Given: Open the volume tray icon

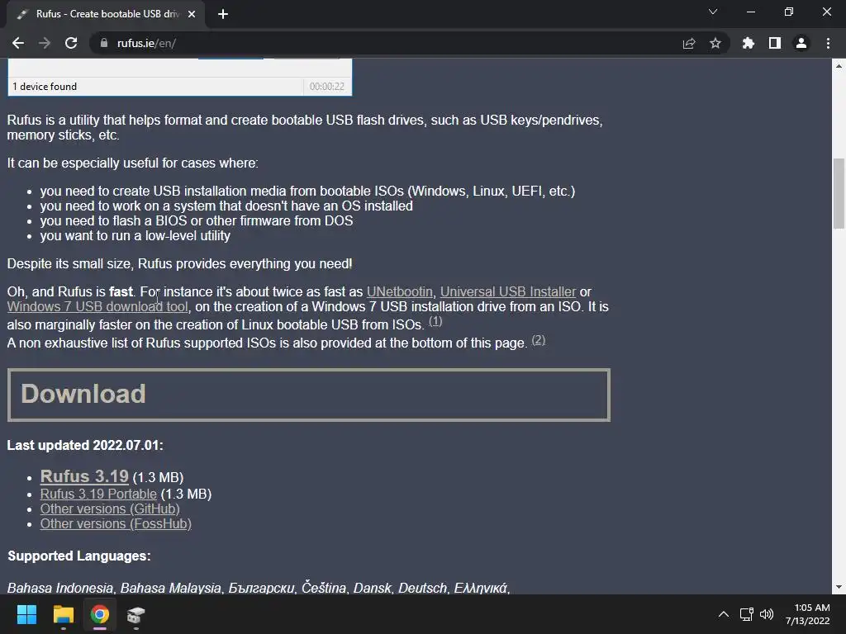Looking at the screenshot, I should [x=766, y=614].
